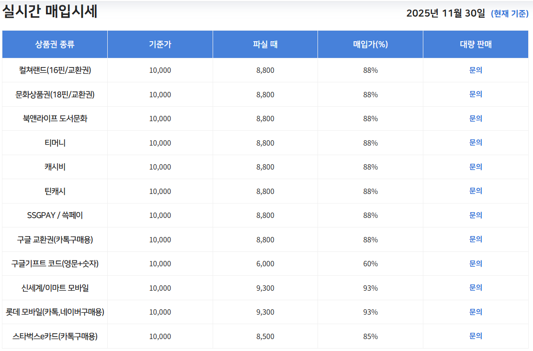Click the 대량 판매 column header

[476, 45]
